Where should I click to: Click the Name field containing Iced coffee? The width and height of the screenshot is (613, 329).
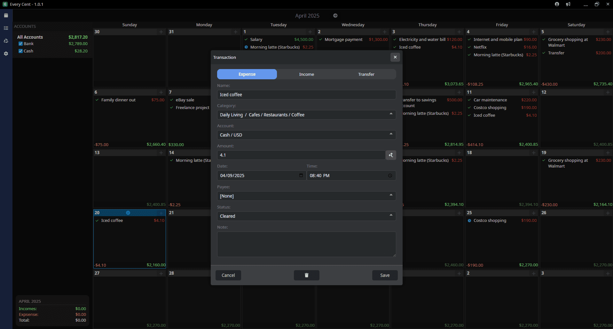click(306, 95)
